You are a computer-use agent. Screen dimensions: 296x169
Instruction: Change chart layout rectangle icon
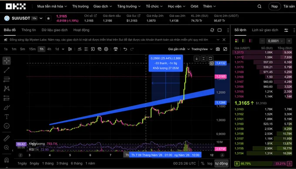[219, 30]
